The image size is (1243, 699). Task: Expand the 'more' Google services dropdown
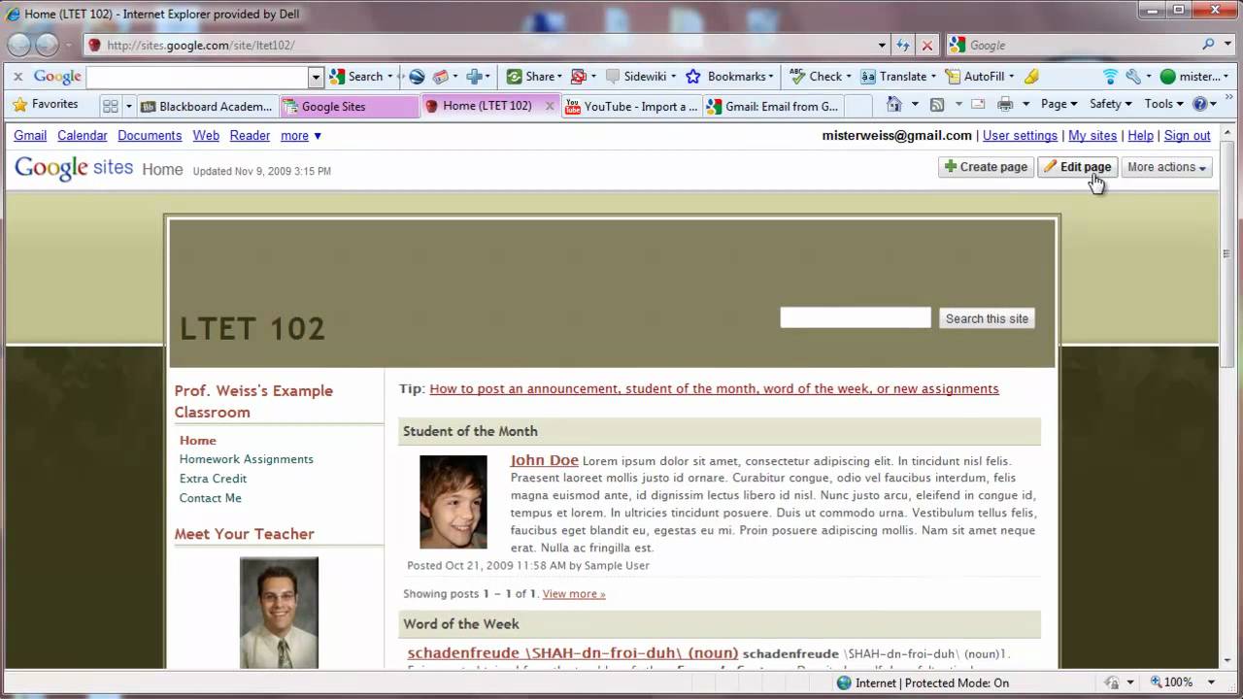[x=301, y=136]
